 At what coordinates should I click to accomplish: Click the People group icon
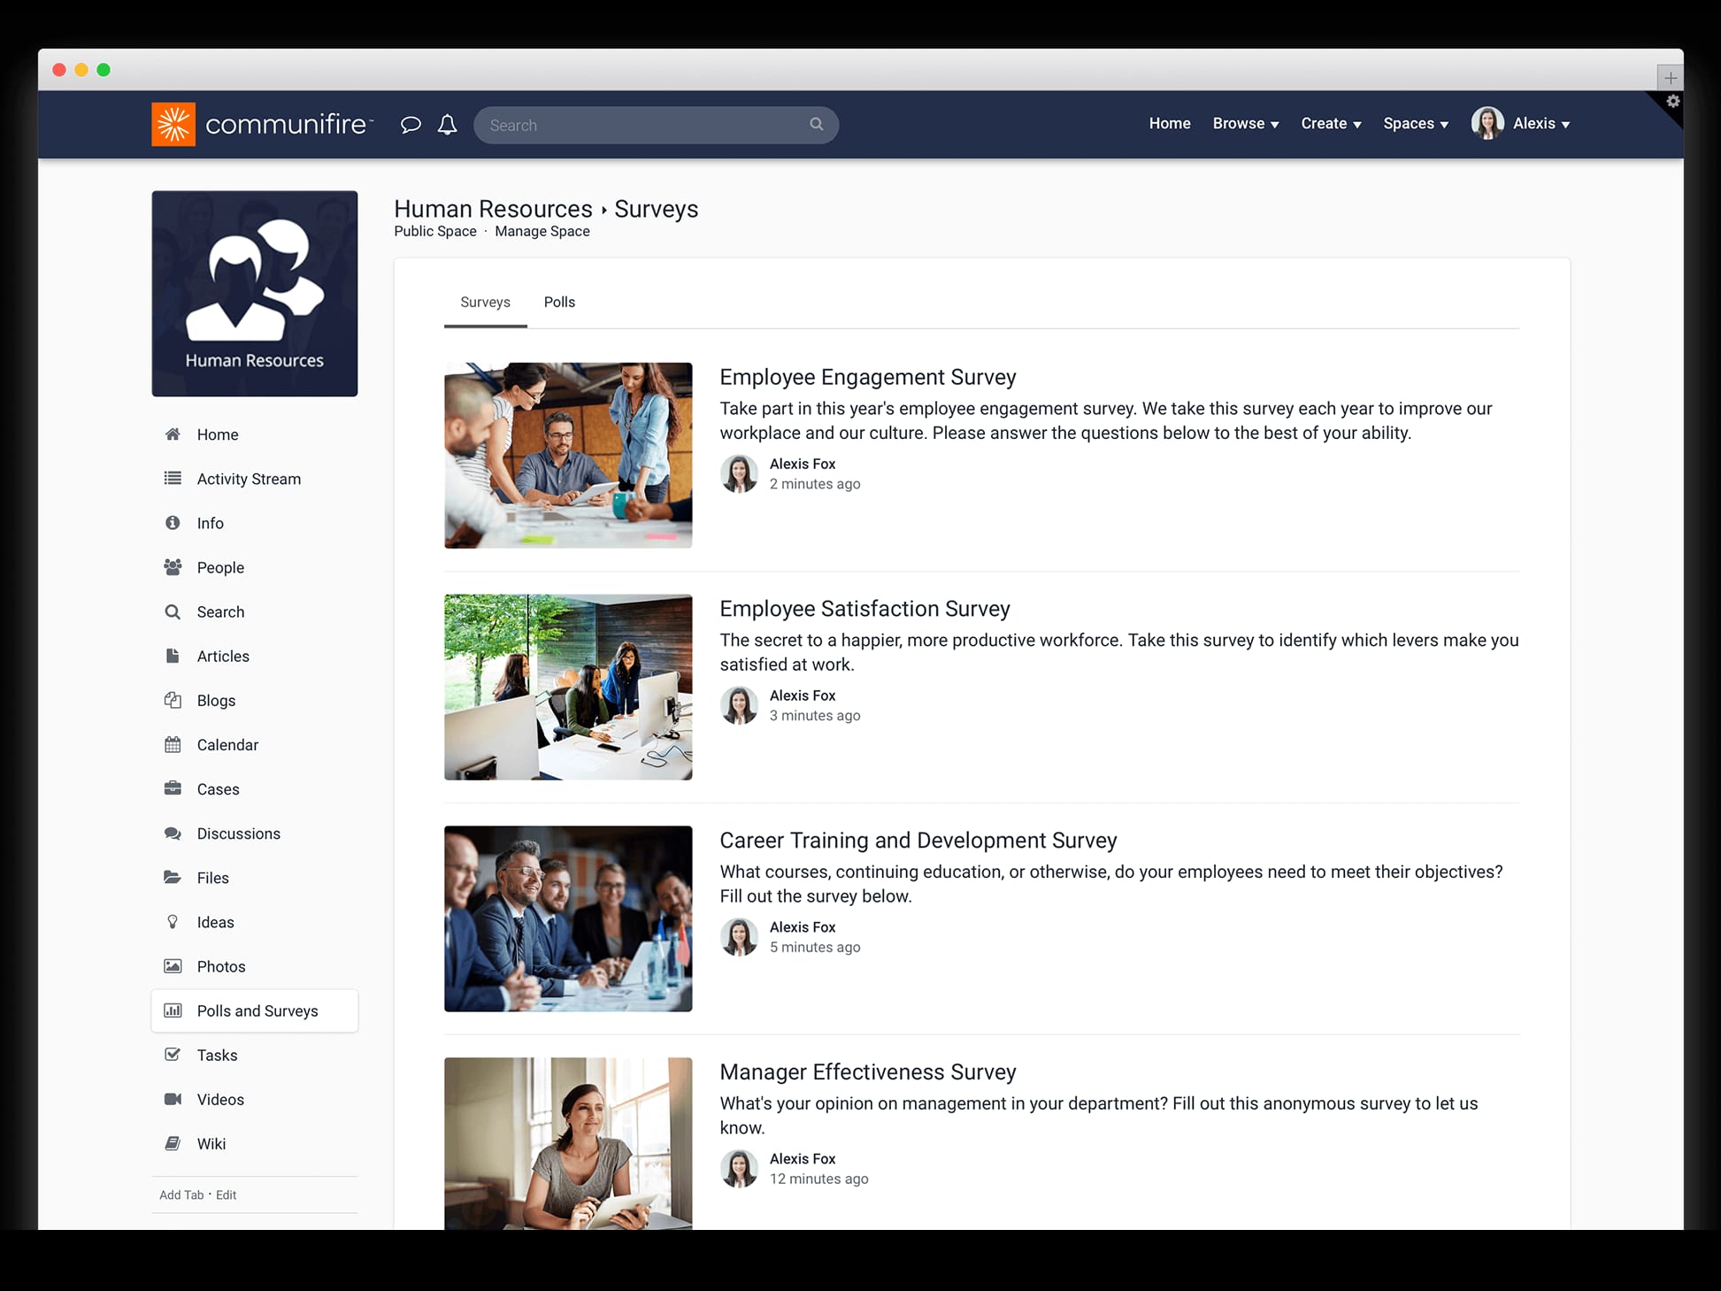(173, 567)
